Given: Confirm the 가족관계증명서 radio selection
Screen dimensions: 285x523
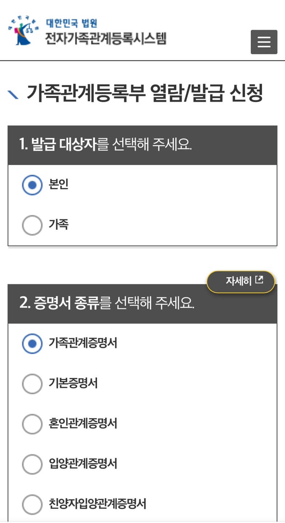Looking at the screenshot, I should [x=32, y=344].
